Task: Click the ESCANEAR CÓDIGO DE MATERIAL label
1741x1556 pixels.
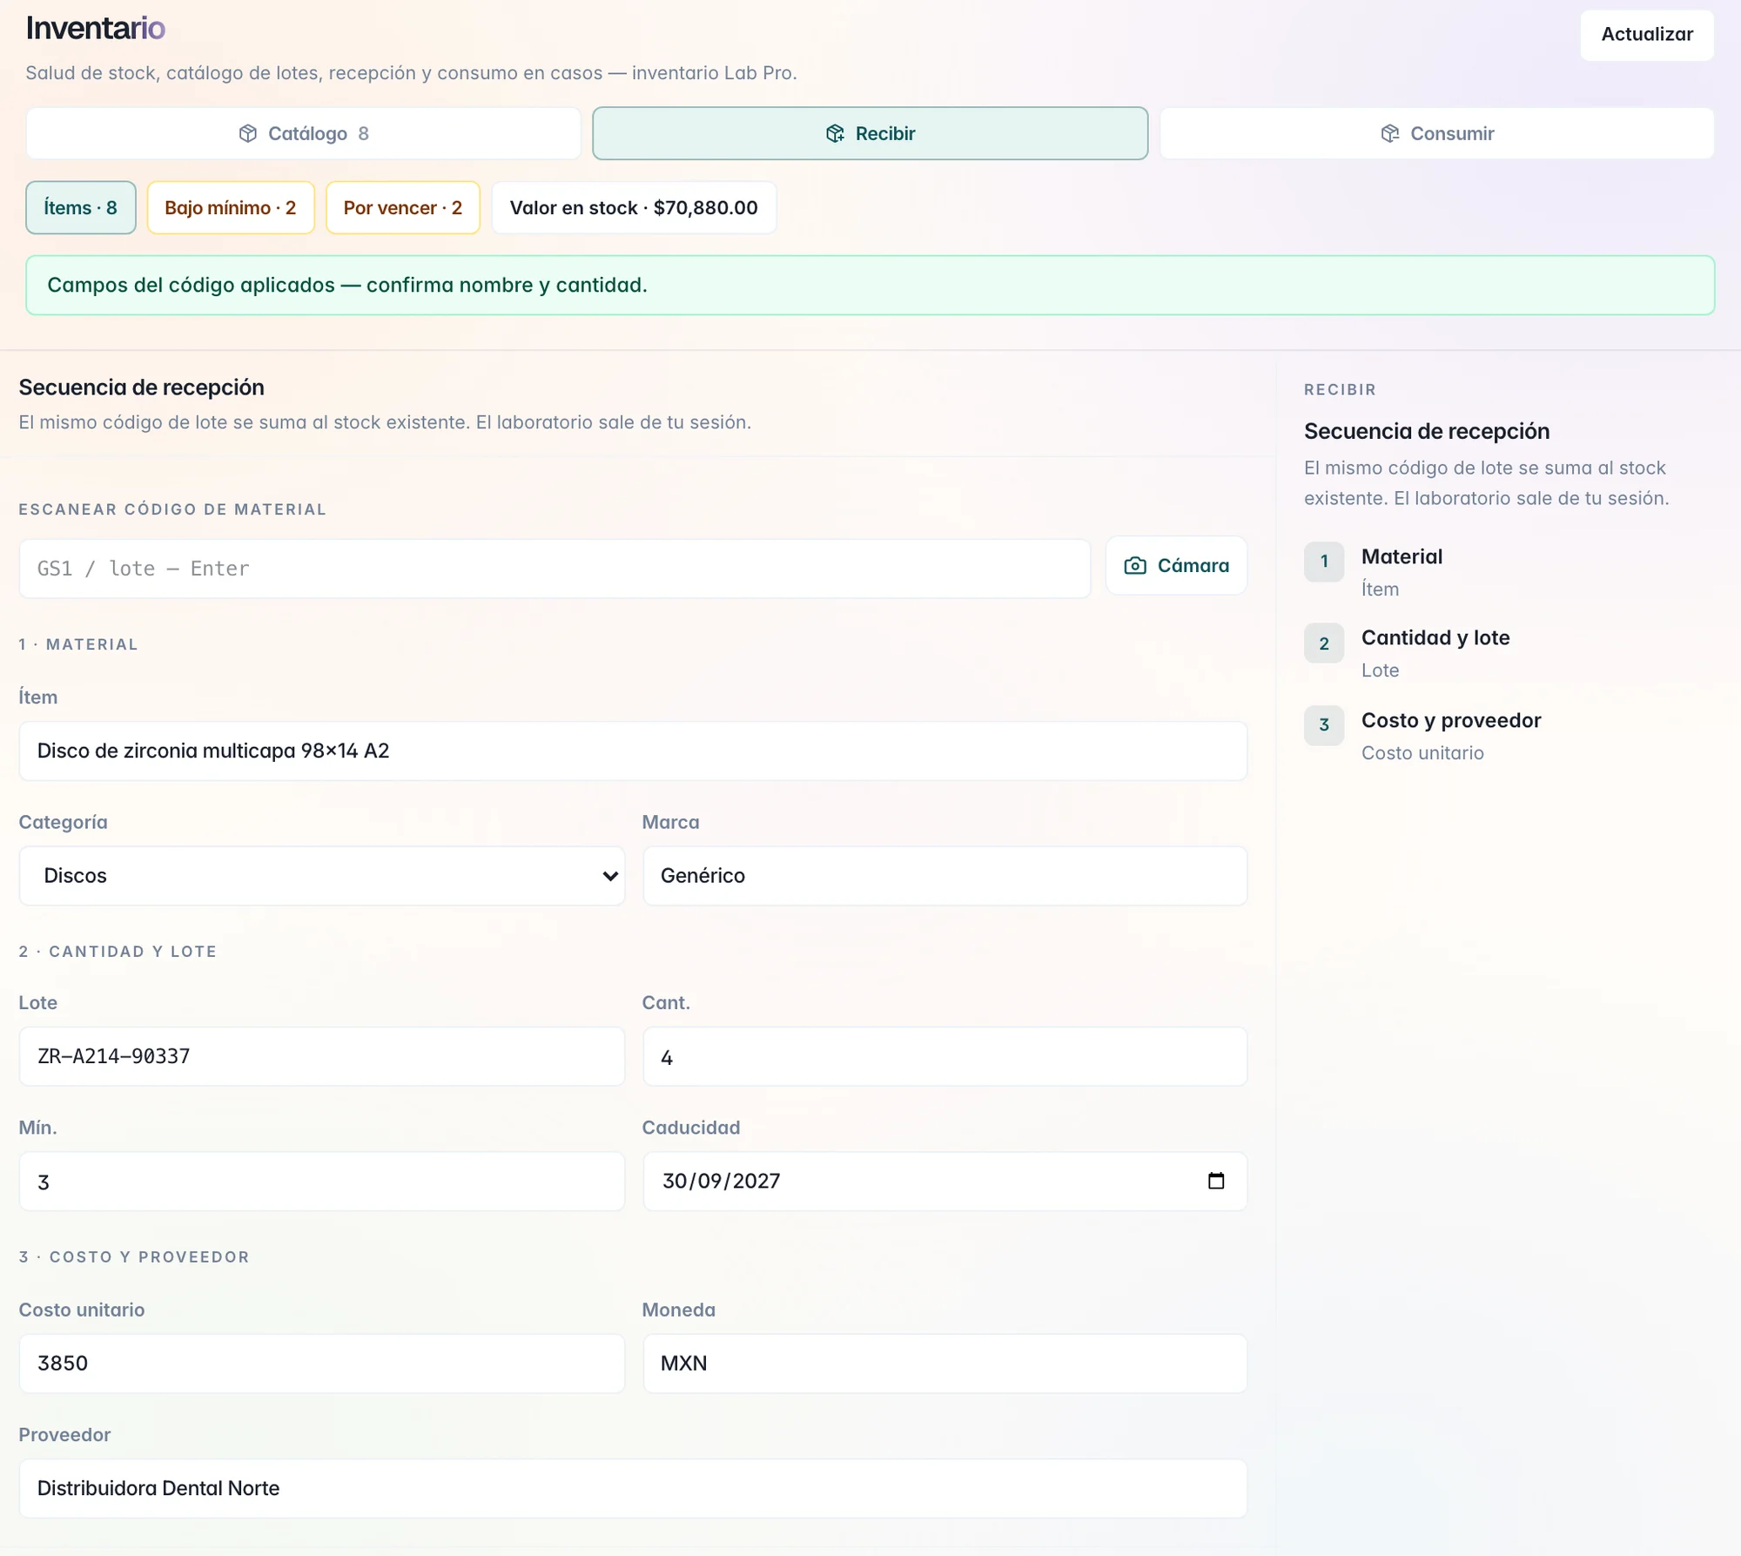Action: [x=172, y=509]
